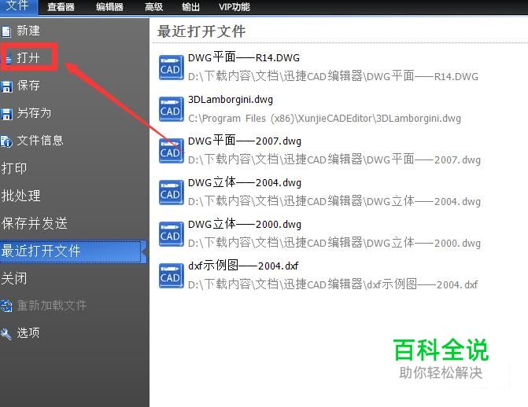Switch to the 编辑器 tab
The height and width of the screenshot is (407, 528).
click(x=109, y=7)
